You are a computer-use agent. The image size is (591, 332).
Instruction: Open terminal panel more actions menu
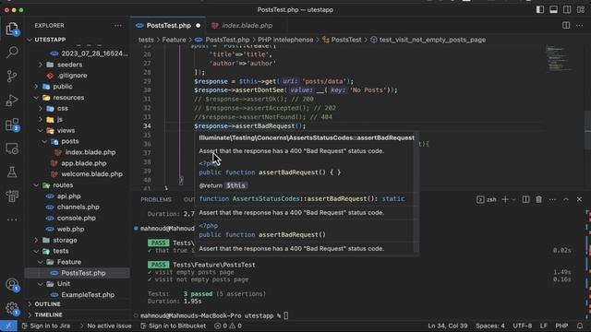tap(552, 199)
